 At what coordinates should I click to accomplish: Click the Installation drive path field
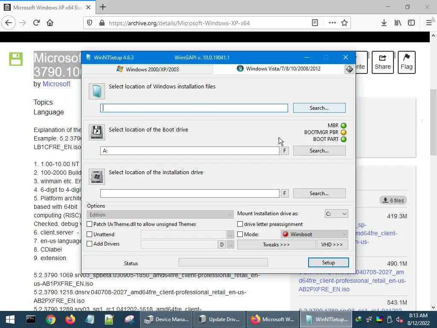190,193
